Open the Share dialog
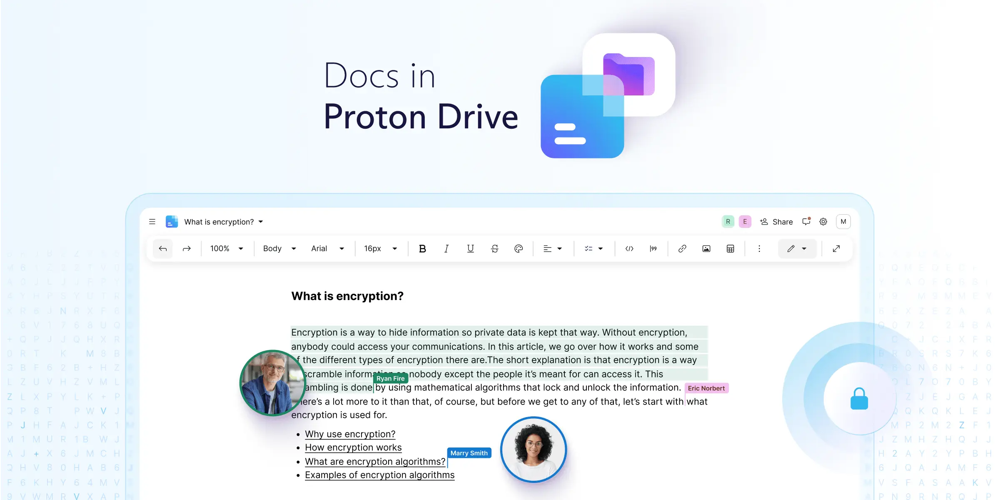The height and width of the screenshot is (500, 1000). coord(776,221)
